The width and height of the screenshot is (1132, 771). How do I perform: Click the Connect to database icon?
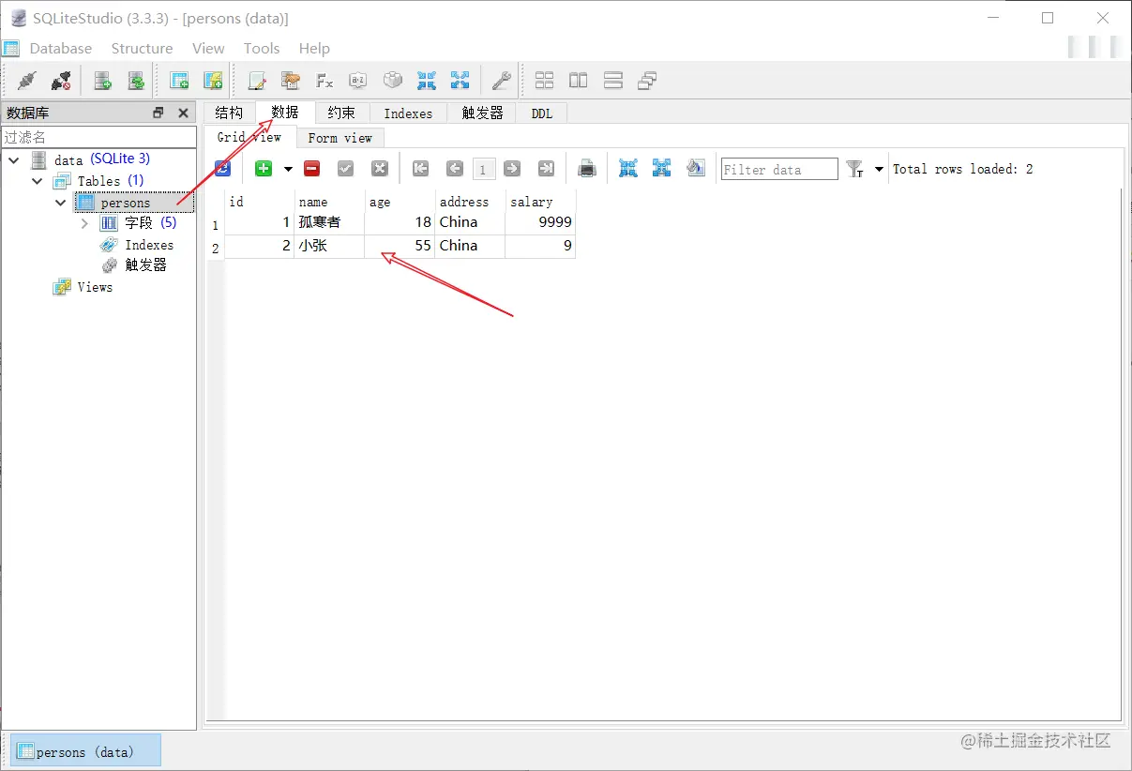[x=27, y=81]
